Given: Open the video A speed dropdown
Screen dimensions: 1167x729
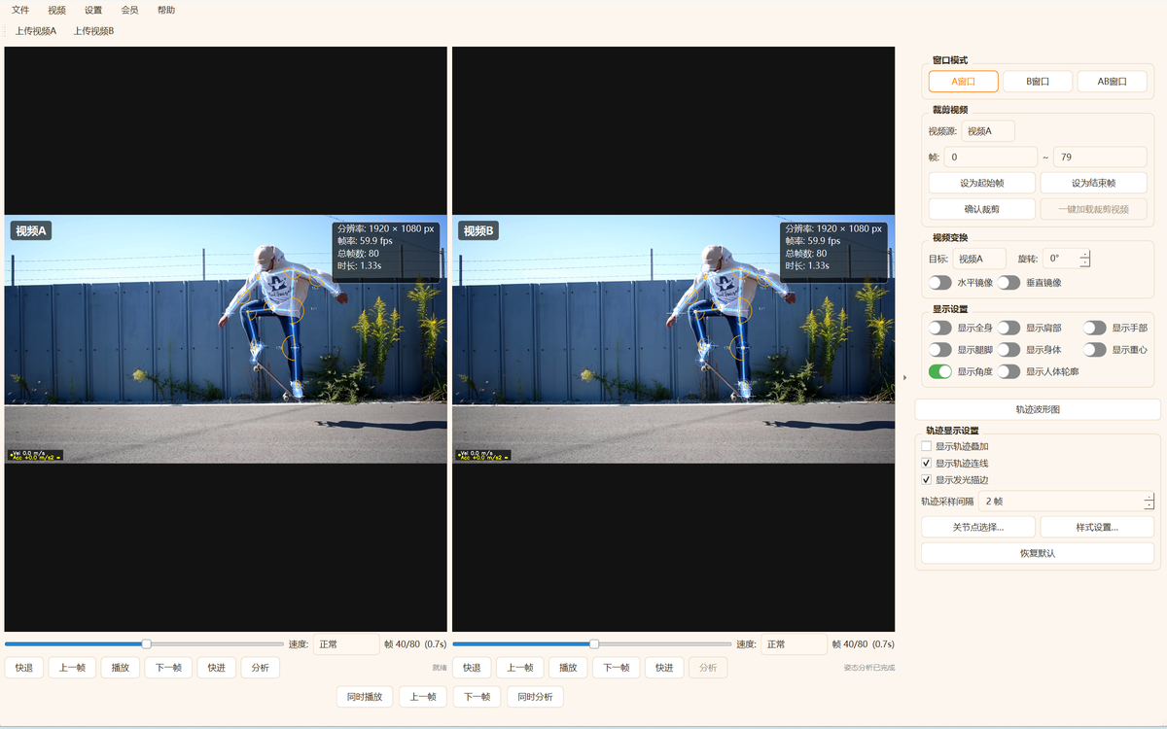Looking at the screenshot, I should pos(346,644).
